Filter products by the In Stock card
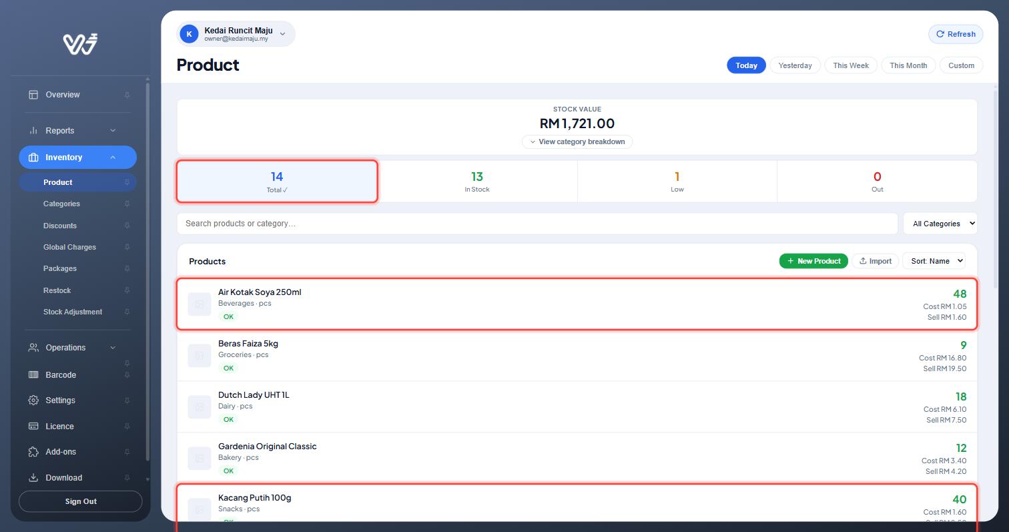 pyautogui.click(x=477, y=182)
